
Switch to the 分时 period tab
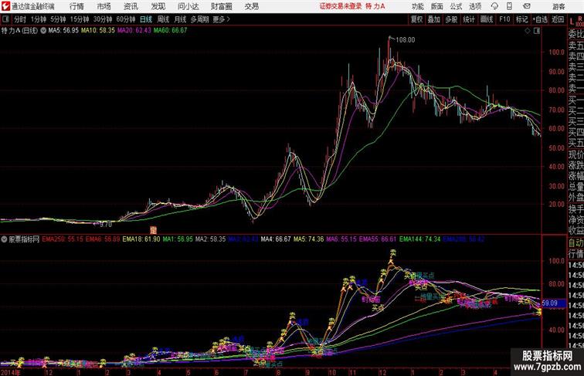(20, 19)
